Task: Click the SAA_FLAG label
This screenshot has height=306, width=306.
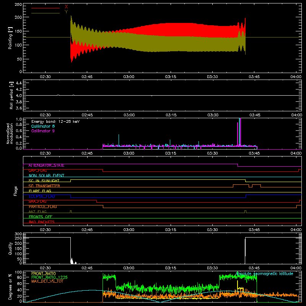Action: pyautogui.click(x=37, y=202)
